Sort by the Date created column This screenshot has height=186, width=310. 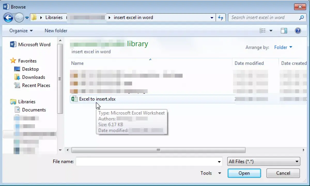point(294,63)
